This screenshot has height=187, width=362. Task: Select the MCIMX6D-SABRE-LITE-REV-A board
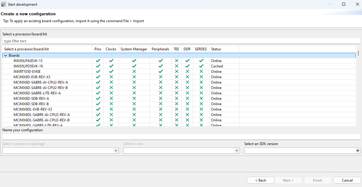[37, 93]
